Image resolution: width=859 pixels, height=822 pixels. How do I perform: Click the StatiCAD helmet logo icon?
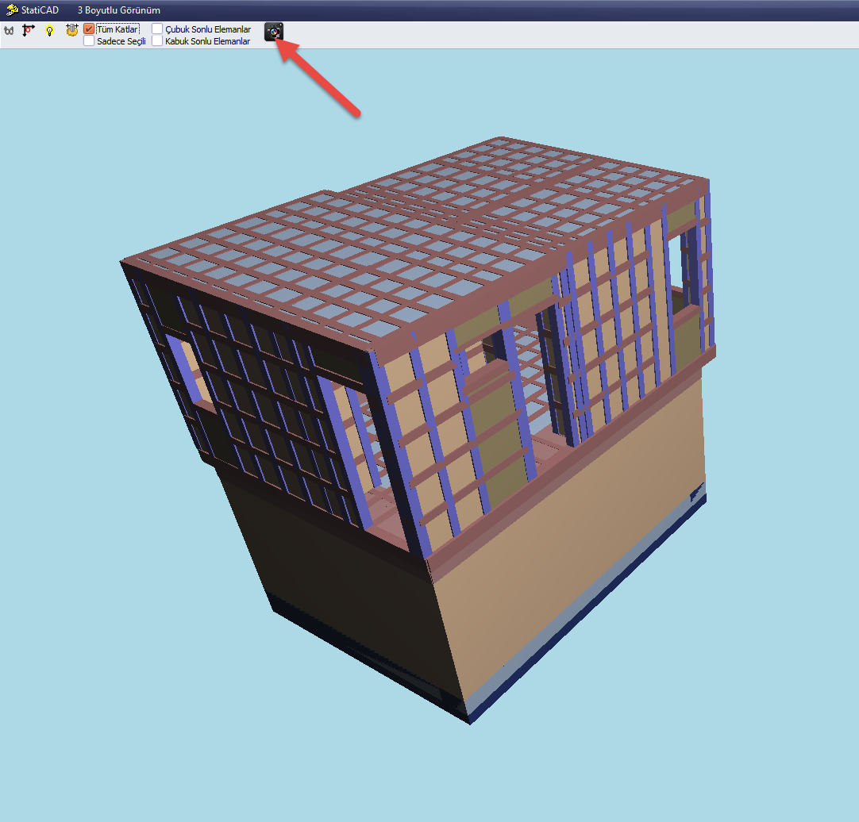click(x=11, y=10)
